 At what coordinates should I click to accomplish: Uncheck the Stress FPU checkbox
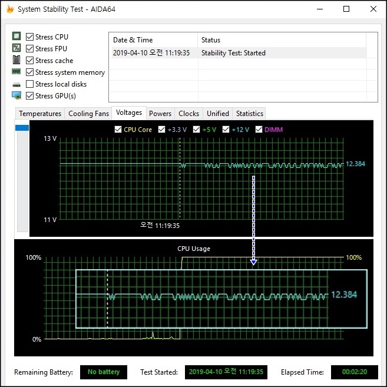[x=29, y=49]
